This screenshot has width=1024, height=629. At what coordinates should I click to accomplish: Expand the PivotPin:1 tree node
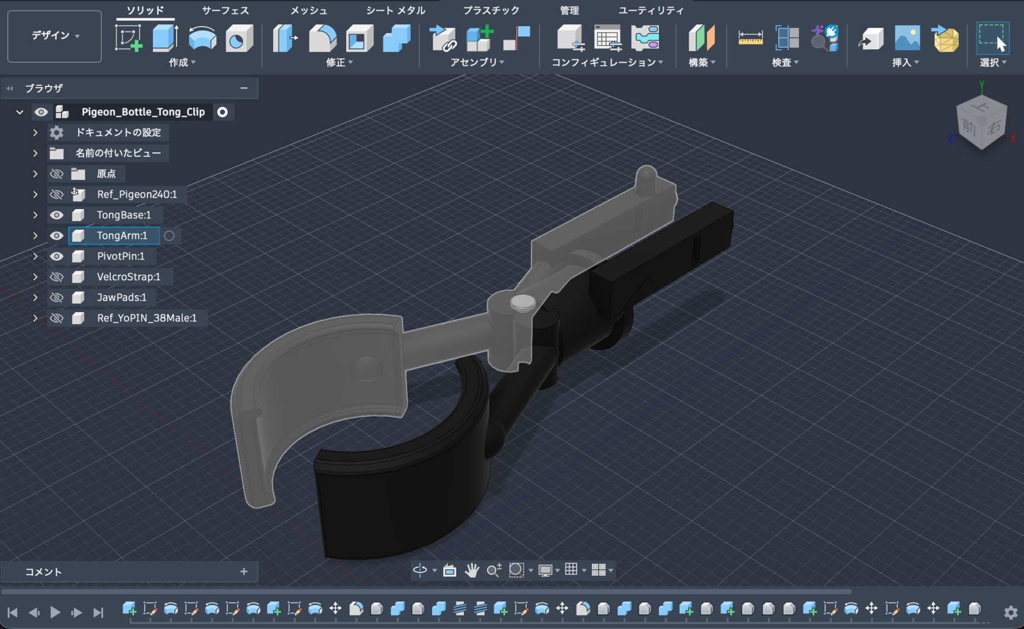tap(35, 257)
